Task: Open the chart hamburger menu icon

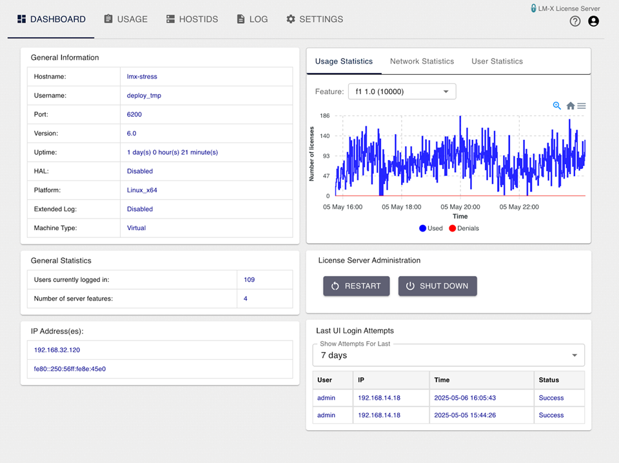Action: pyautogui.click(x=582, y=106)
